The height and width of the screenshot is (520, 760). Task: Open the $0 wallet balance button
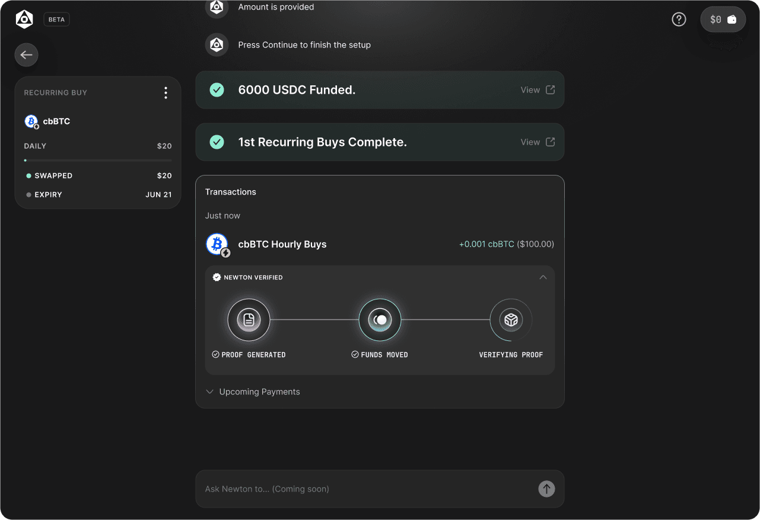pyautogui.click(x=723, y=20)
